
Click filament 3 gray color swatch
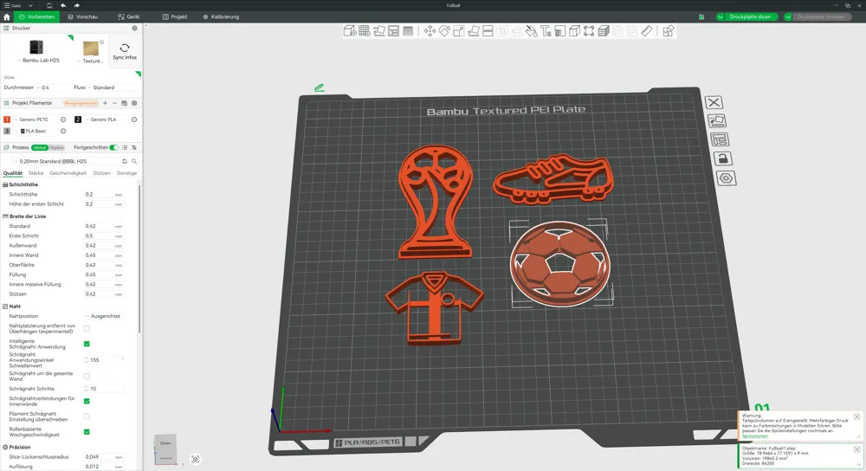point(7,132)
